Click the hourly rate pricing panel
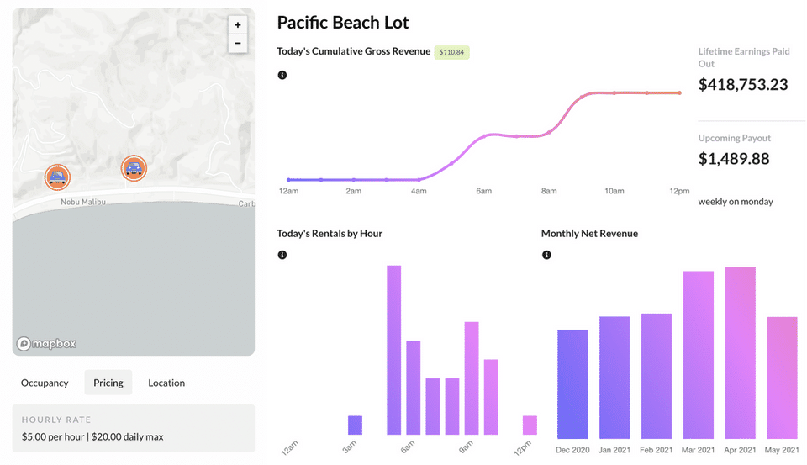The width and height of the screenshot is (807, 465). (133, 429)
